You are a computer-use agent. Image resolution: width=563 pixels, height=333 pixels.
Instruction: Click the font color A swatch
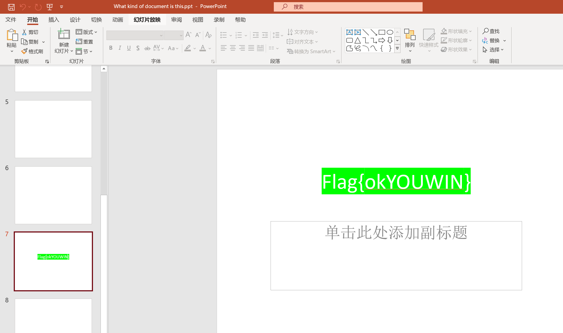click(x=203, y=48)
